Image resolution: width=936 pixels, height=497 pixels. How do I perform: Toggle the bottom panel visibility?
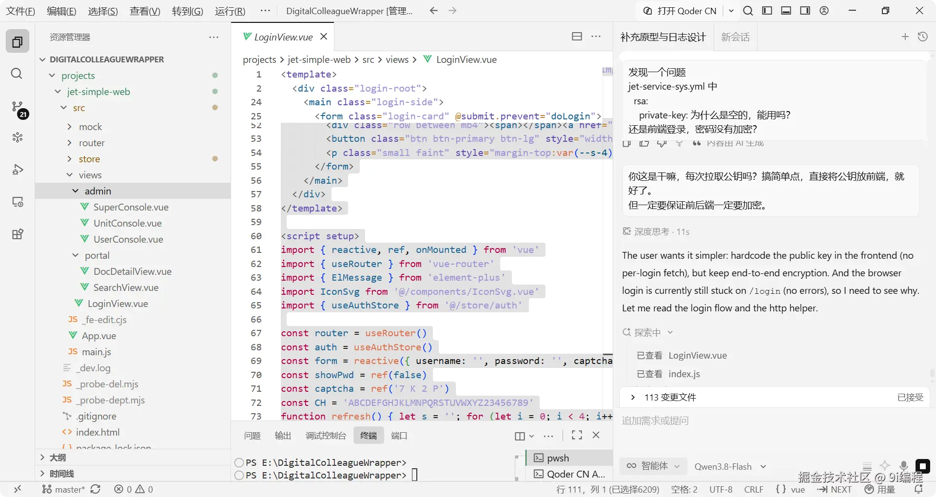click(786, 11)
